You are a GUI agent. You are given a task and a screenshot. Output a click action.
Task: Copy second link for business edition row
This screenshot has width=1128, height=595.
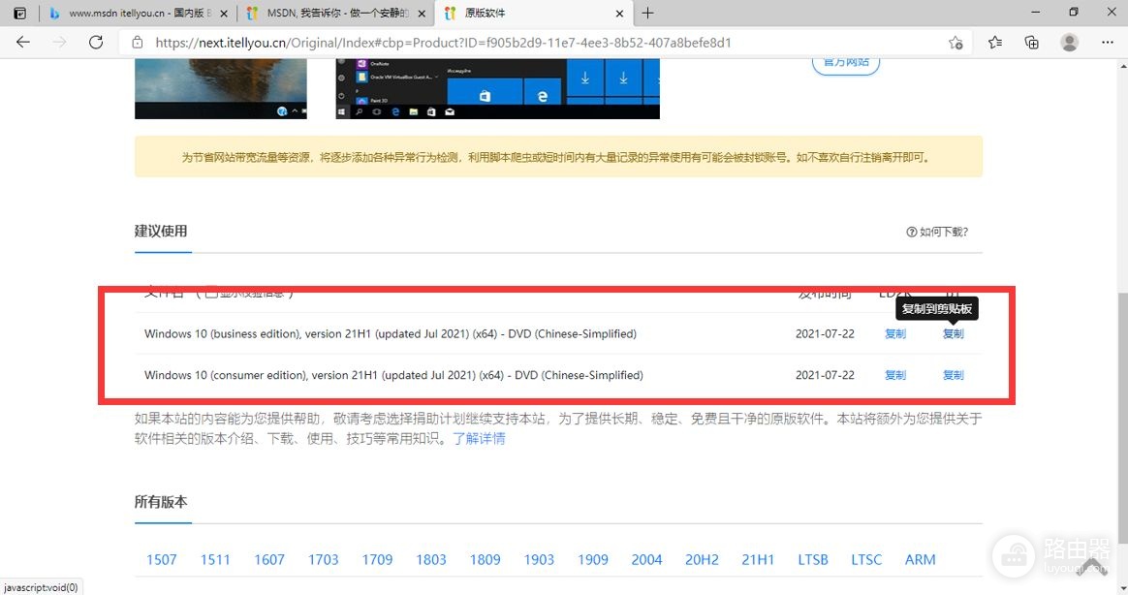[954, 333]
